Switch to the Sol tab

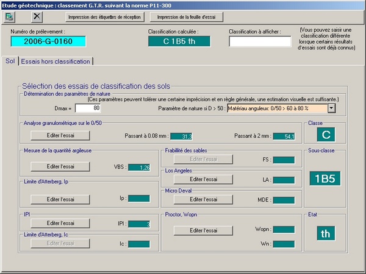[10, 61]
